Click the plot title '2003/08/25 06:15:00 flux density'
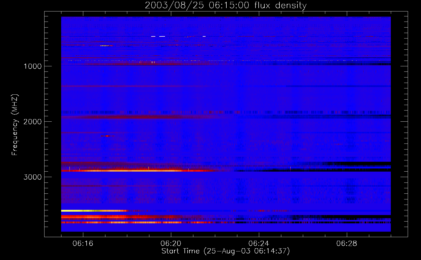This screenshot has width=421, height=260. click(x=226, y=5)
